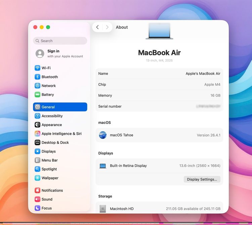
Task: Click the Bluetooth icon in sidebar
Action: [x=37, y=77]
